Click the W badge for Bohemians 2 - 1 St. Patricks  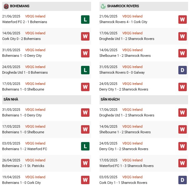(x=85, y=163)
